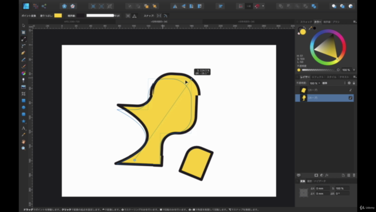Click the S 100 % scale field
Screen dimensions: 376x212
(x=342, y=188)
